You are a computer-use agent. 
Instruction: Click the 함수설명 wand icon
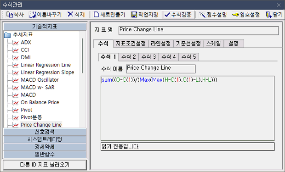point(202,15)
